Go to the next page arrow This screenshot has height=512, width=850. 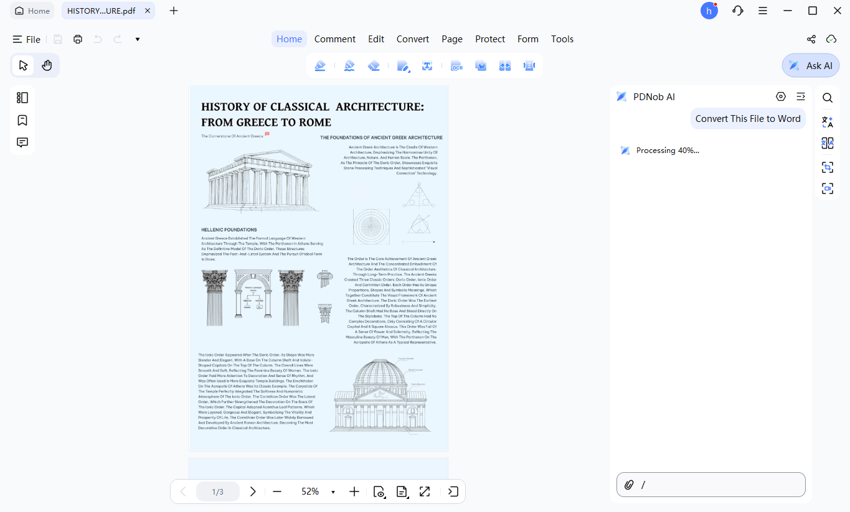tap(253, 491)
